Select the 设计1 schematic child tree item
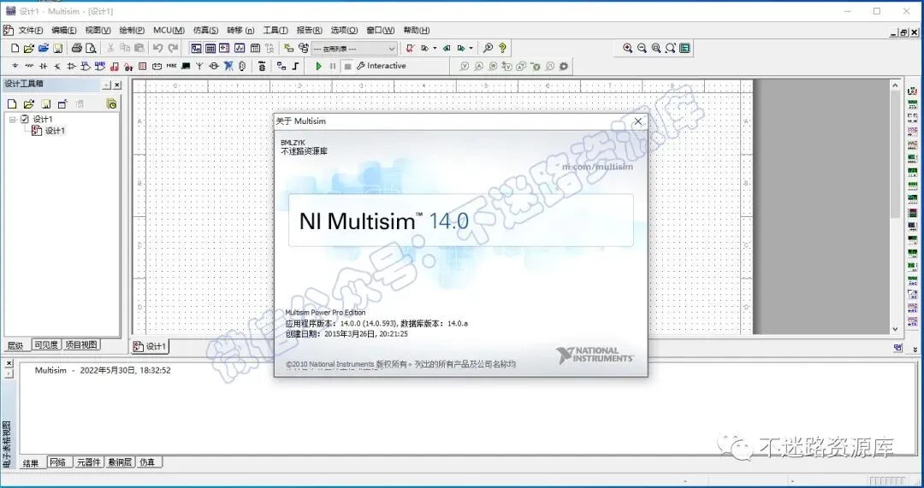924x488 pixels. [55, 131]
